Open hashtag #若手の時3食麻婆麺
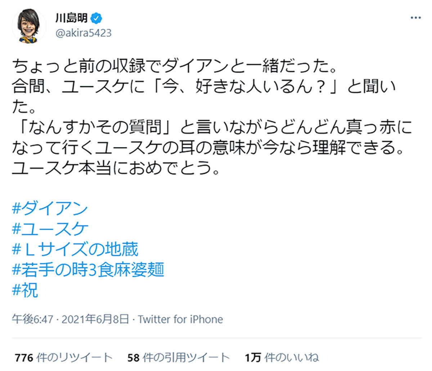Image resolution: width=432 pixels, height=371 pixels. [88, 269]
